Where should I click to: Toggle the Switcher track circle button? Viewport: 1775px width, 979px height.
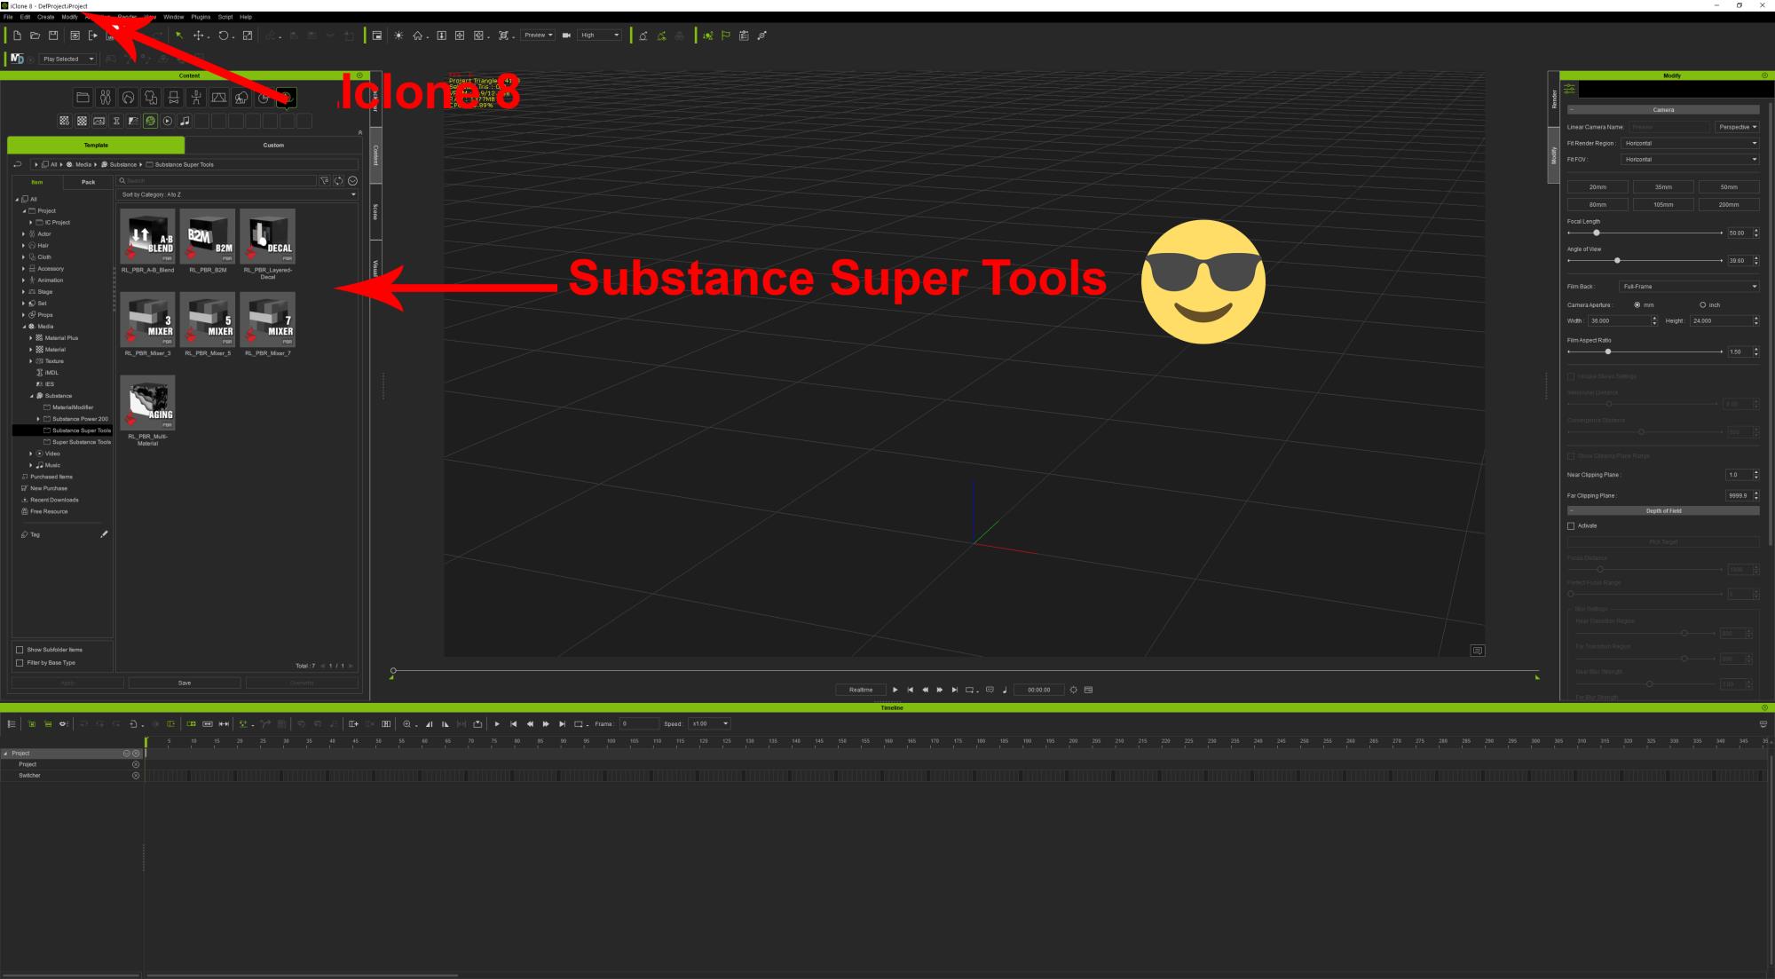click(x=136, y=776)
